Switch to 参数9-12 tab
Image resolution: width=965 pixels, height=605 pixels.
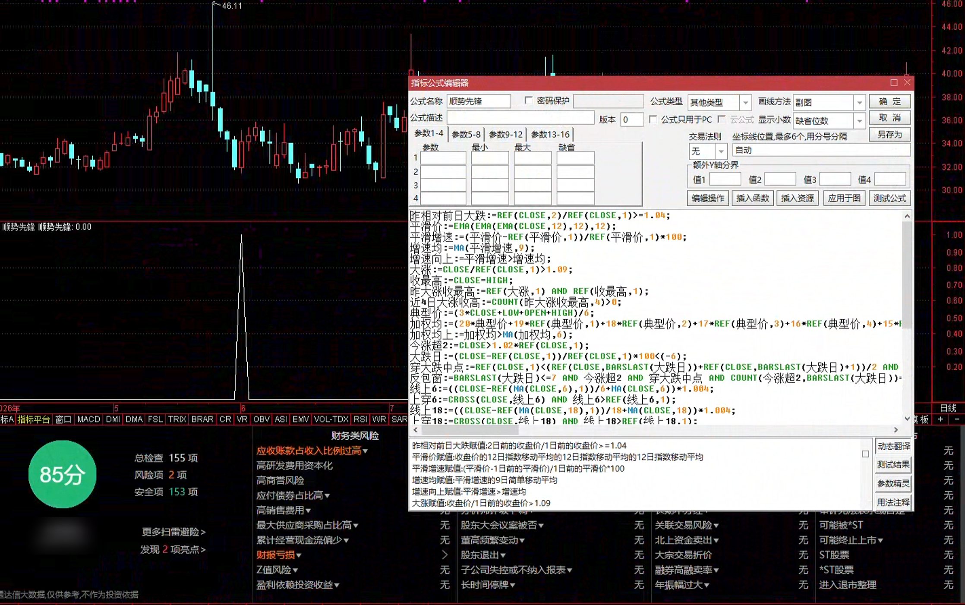[506, 135]
